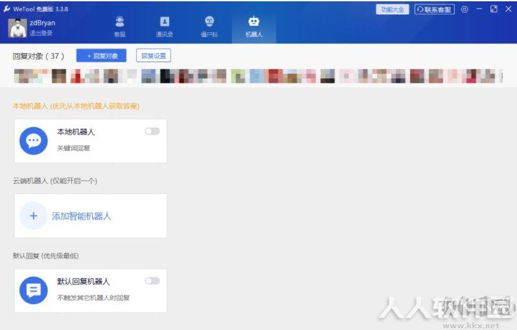Click the WeTool wrench logo icon
517x330 pixels.
point(6,9)
